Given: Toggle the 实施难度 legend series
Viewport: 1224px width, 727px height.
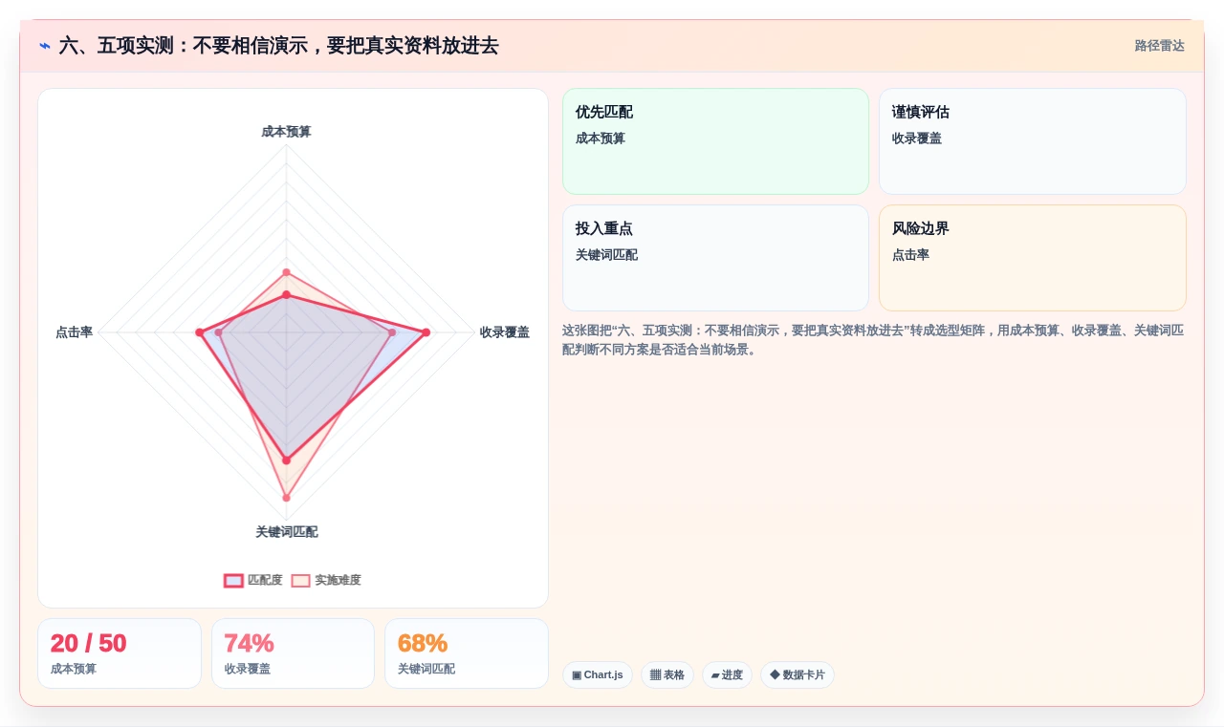Looking at the screenshot, I should [326, 580].
